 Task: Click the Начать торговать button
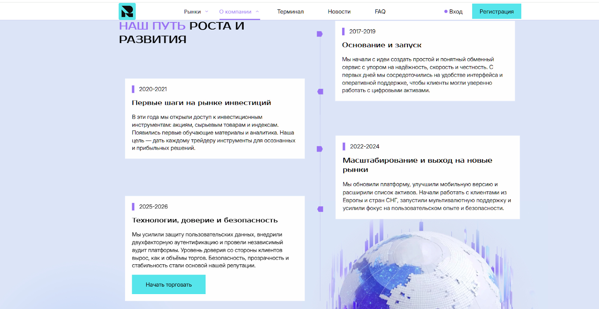tap(168, 285)
